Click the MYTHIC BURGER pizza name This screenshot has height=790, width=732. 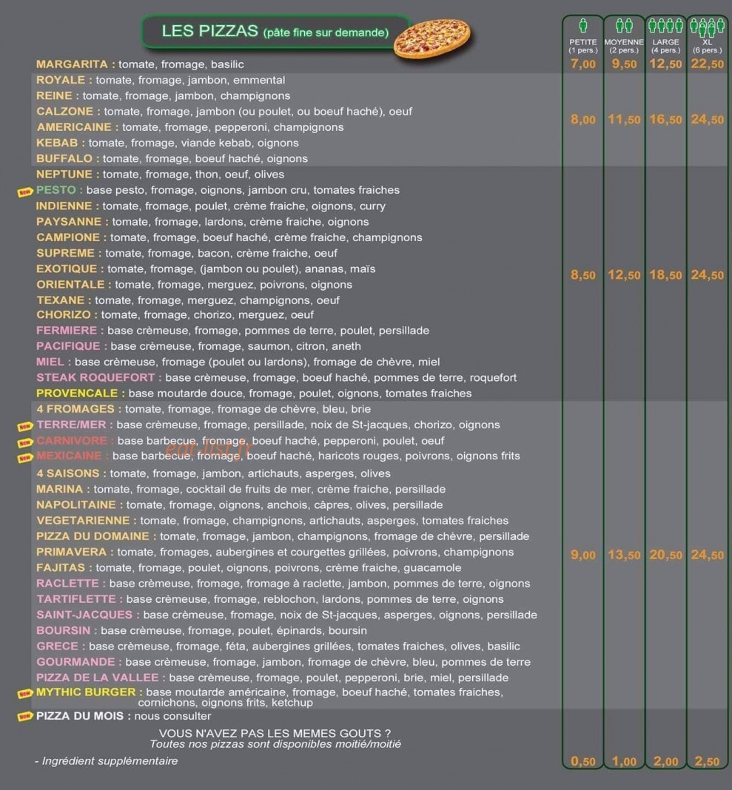pos(86,692)
